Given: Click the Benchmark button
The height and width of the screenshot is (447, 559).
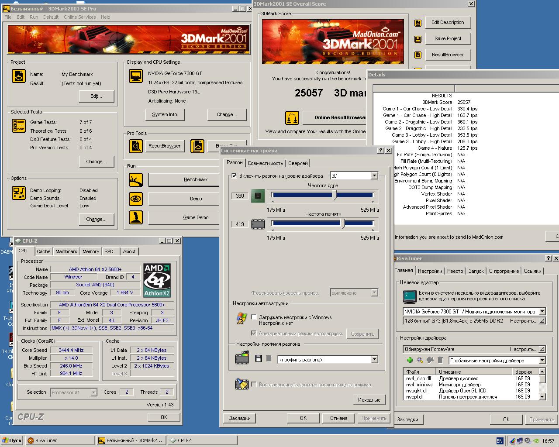Looking at the screenshot, I should [x=196, y=179].
